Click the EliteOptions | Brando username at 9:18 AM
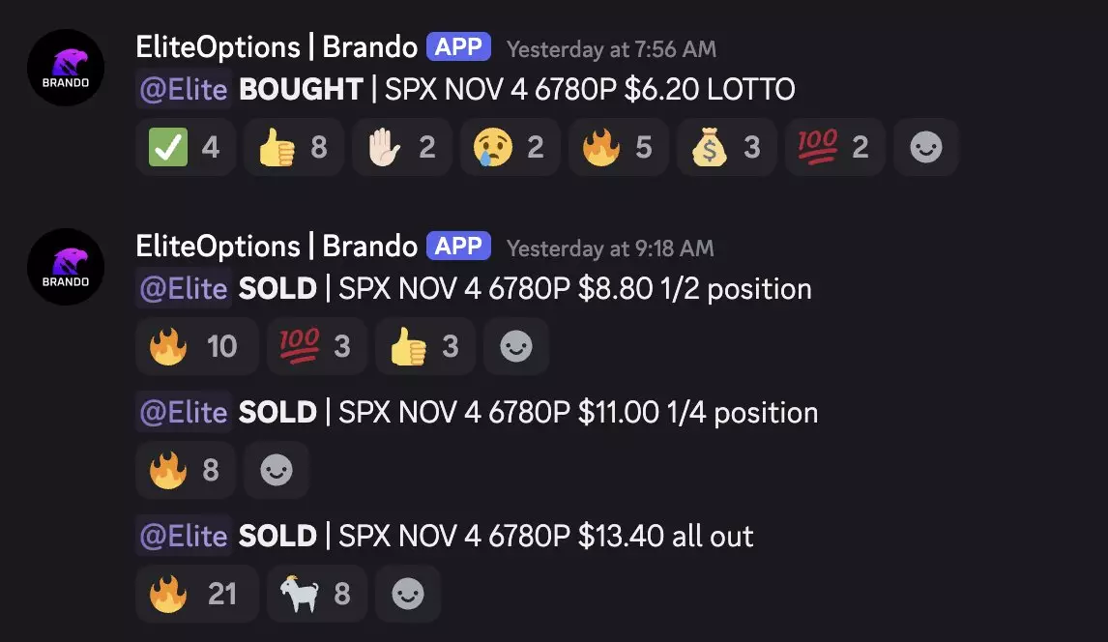Viewport: 1108px width, 642px height. click(276, 246)
